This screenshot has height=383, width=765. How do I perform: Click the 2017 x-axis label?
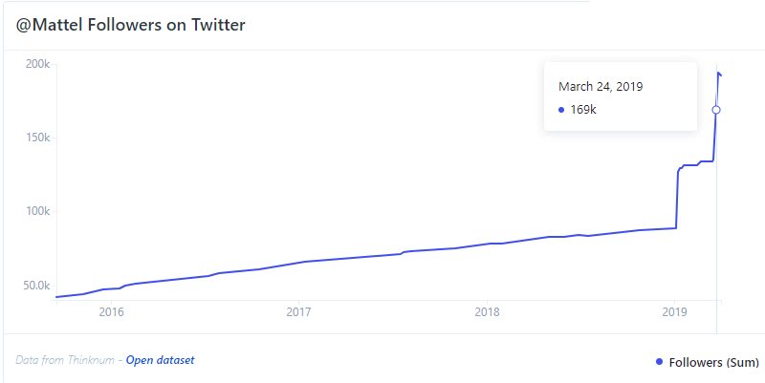click(298, 312)
